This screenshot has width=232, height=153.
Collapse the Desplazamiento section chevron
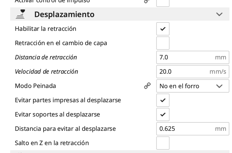(219, 14)
